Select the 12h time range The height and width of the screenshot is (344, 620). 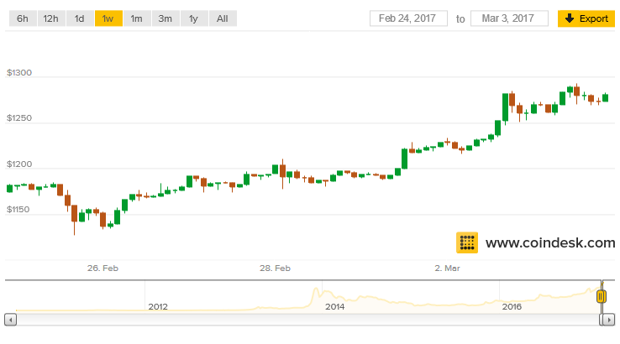point(51,18)
